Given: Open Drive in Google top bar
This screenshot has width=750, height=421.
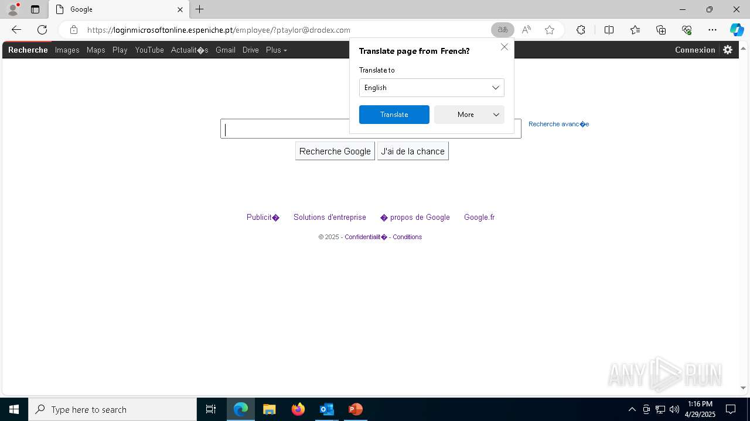Looking at the screenshot, I should (x=251, y=50).
